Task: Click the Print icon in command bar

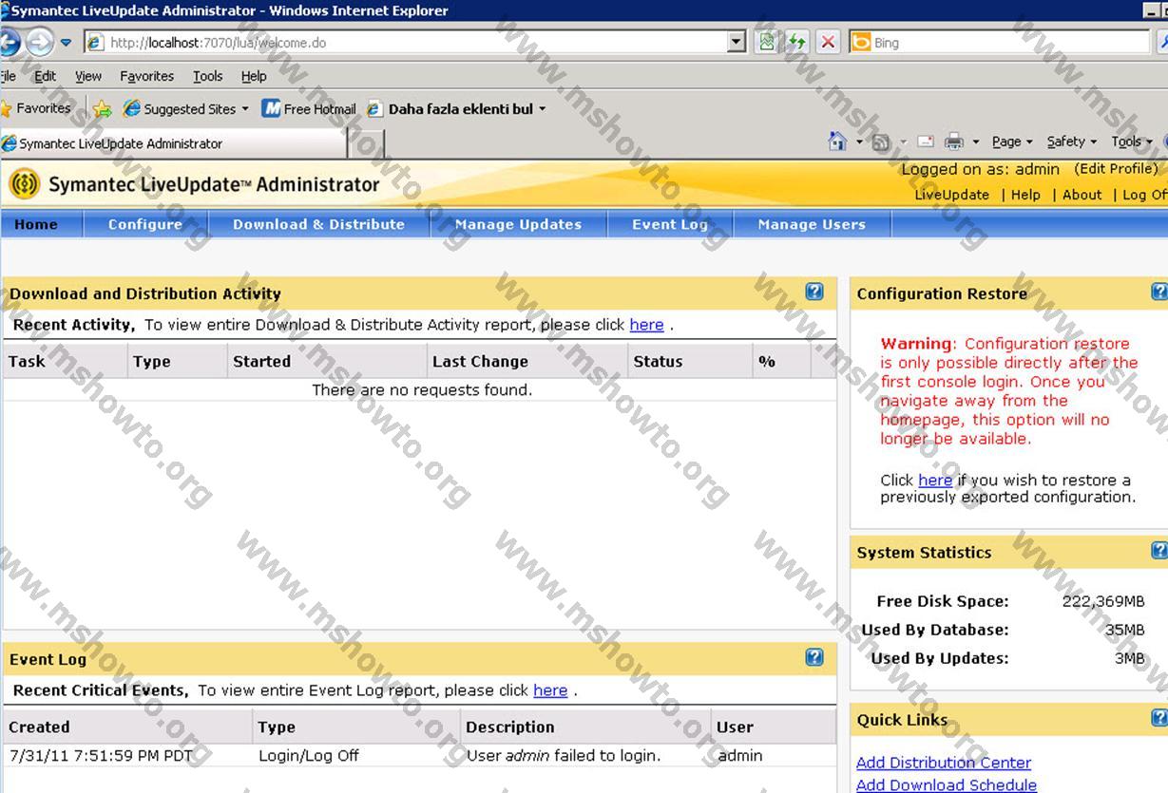Action: click(954, 142)
